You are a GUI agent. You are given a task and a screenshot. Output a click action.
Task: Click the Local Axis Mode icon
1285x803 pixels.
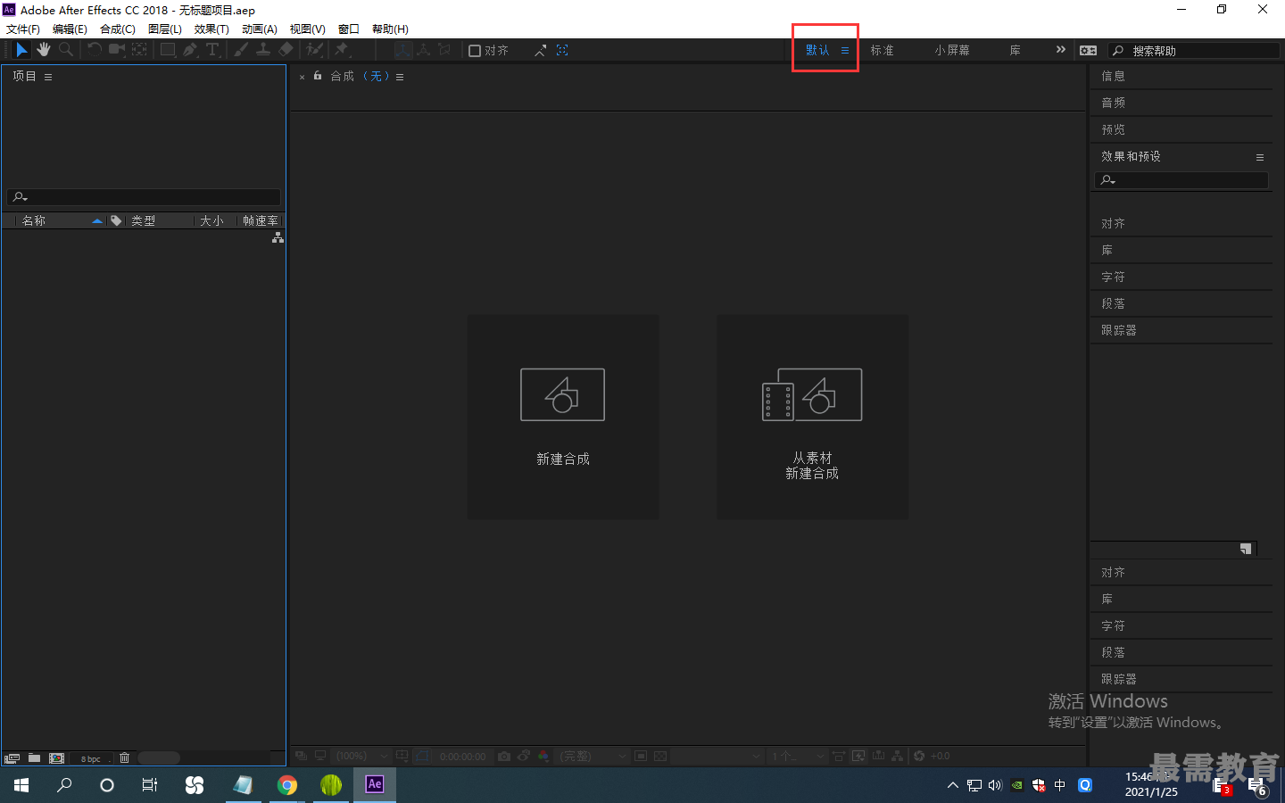403,50
